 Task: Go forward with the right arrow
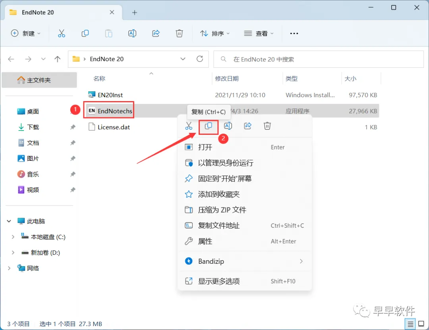(x=28, y=59)
